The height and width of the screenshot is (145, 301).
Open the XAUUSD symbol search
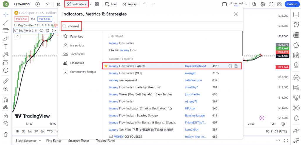click(x=22, y=4)
